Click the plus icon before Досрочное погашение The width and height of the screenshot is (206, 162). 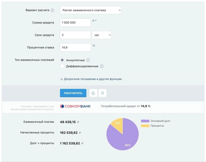pyautogui.click(x=62, y=79)
